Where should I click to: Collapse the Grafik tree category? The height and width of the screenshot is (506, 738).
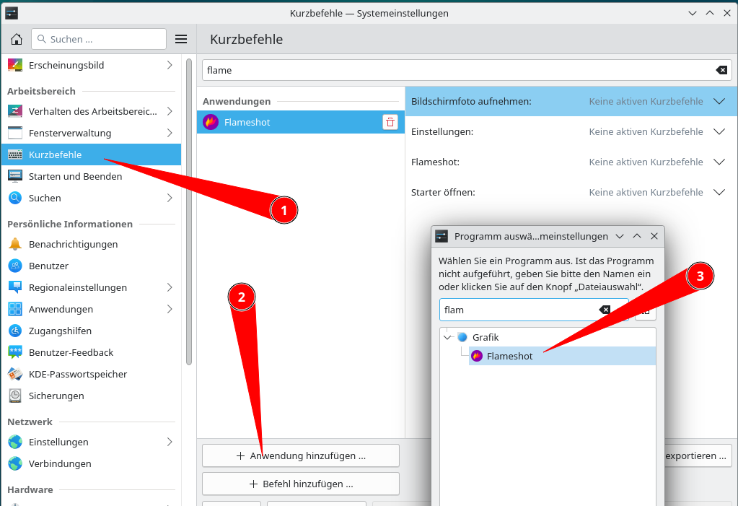[x=448, y=337]
